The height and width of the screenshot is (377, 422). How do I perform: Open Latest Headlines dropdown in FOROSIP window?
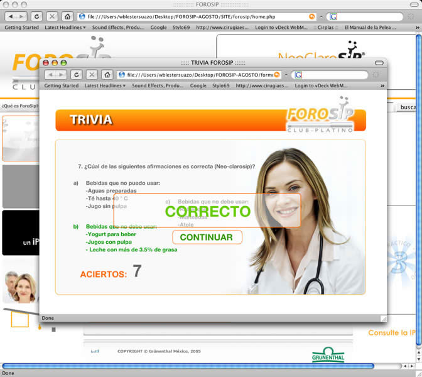(x=65, y=28)
